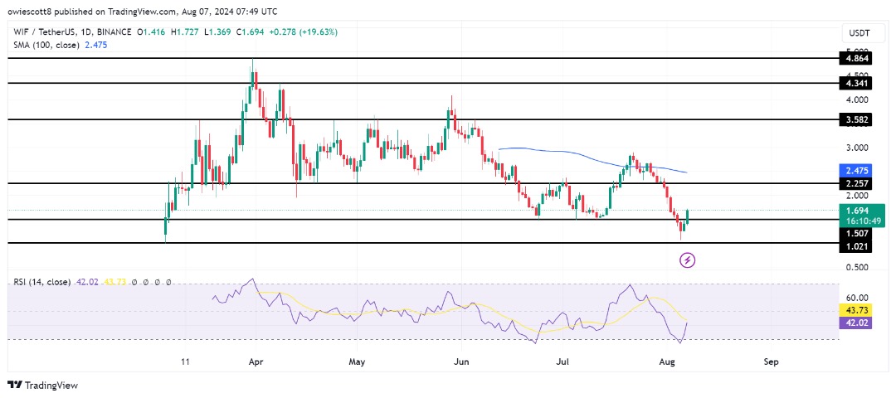
Task: Click the purple 42.02 RSI value tag
Action: click(x=855, y=322)
